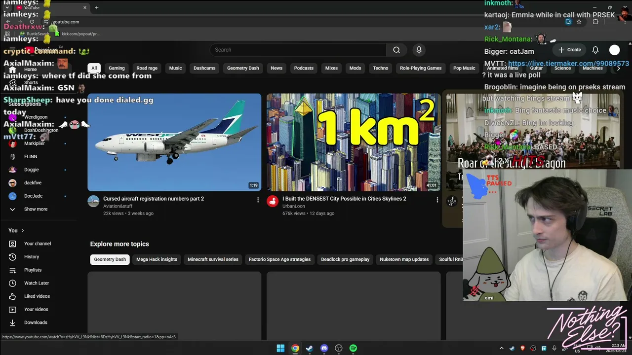Bookmark this page with the star icon
The width and height of the screenshot is (632, 355).
point(579,22)
